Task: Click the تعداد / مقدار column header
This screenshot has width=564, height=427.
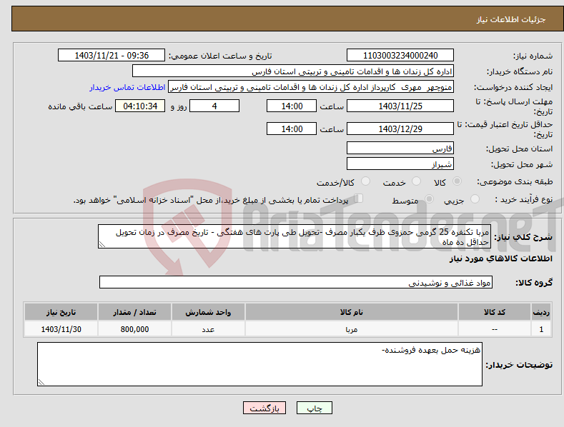Action: click(x=134, y=312)
